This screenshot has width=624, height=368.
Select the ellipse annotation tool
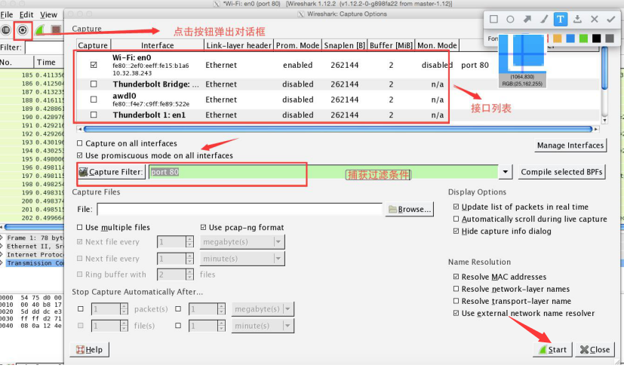(x=510, y=19)
